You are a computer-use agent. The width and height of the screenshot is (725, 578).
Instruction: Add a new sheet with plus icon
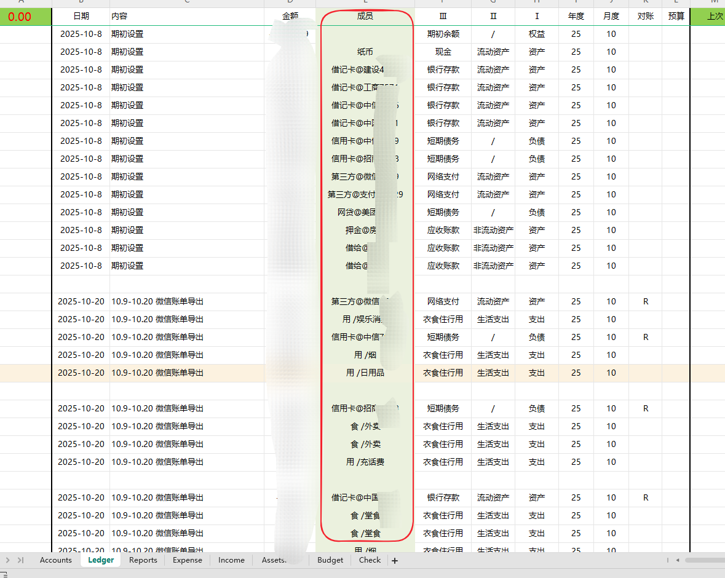(395, 560)
